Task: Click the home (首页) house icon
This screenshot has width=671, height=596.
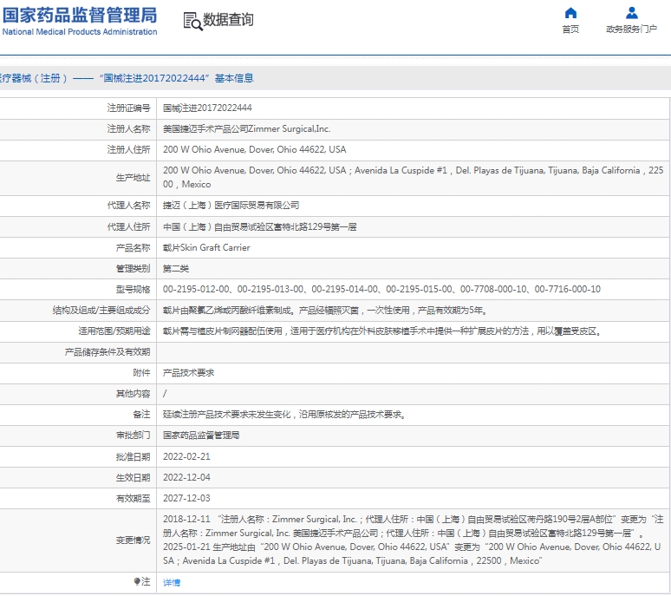Action: point(570,13)
